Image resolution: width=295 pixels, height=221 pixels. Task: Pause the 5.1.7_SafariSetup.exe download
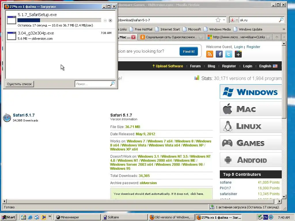(105, 20)
